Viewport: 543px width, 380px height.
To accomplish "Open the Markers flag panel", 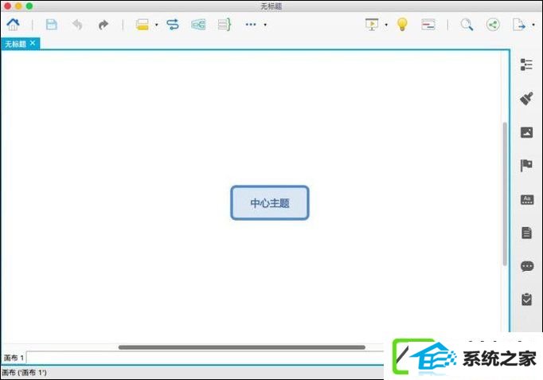I will (x=526, y=165).
